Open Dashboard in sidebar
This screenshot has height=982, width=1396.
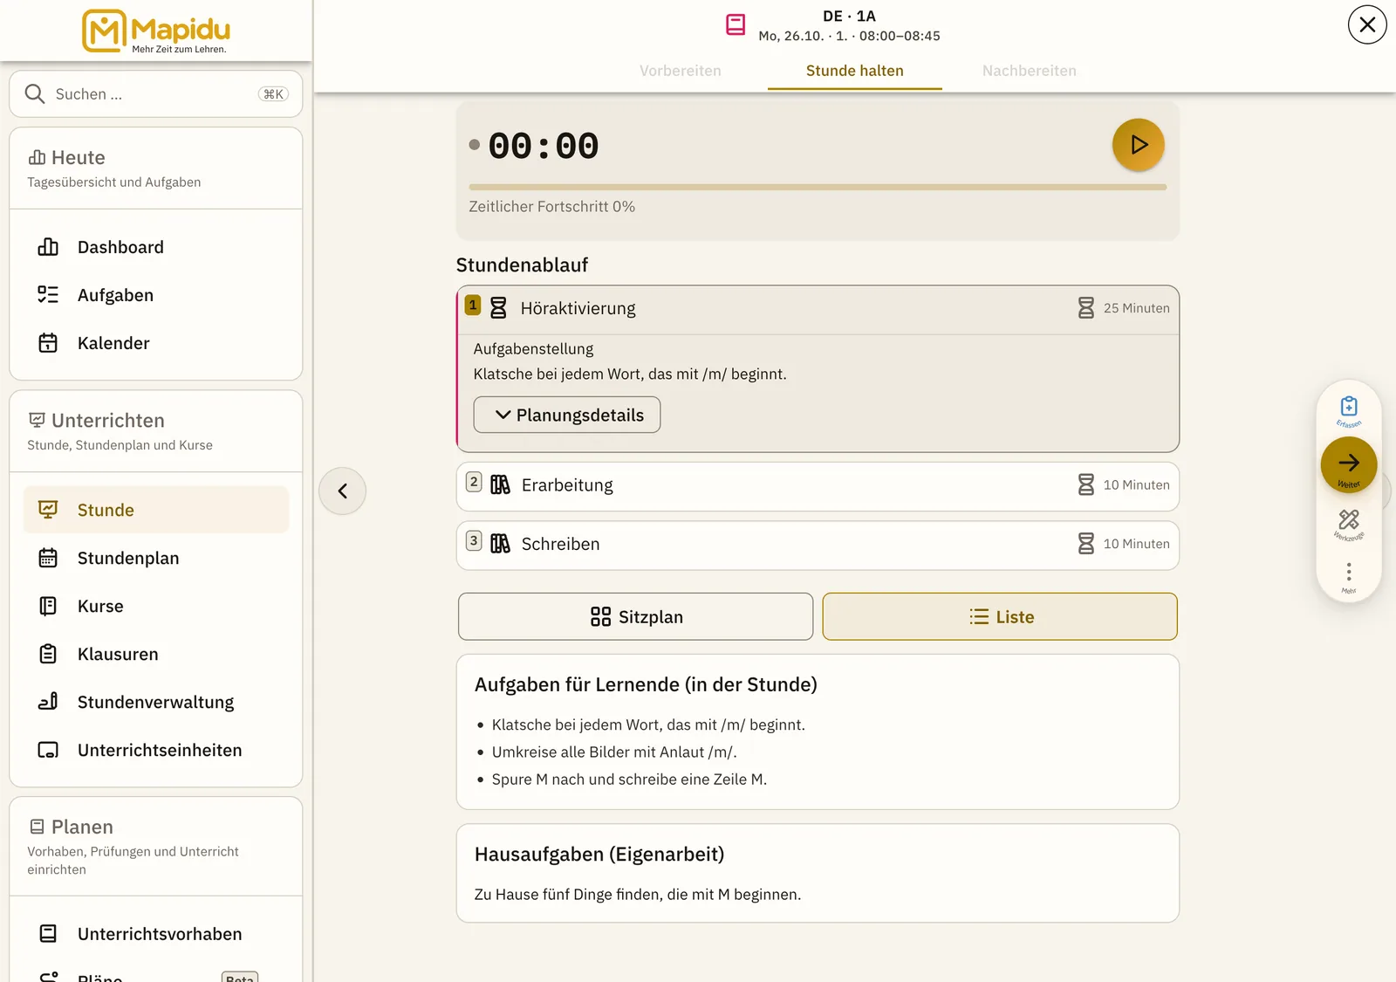click(156, 247)
